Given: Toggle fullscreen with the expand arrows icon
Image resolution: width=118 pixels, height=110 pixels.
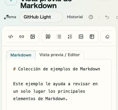Looking at the screenshot, I should [x=6, y=17].
